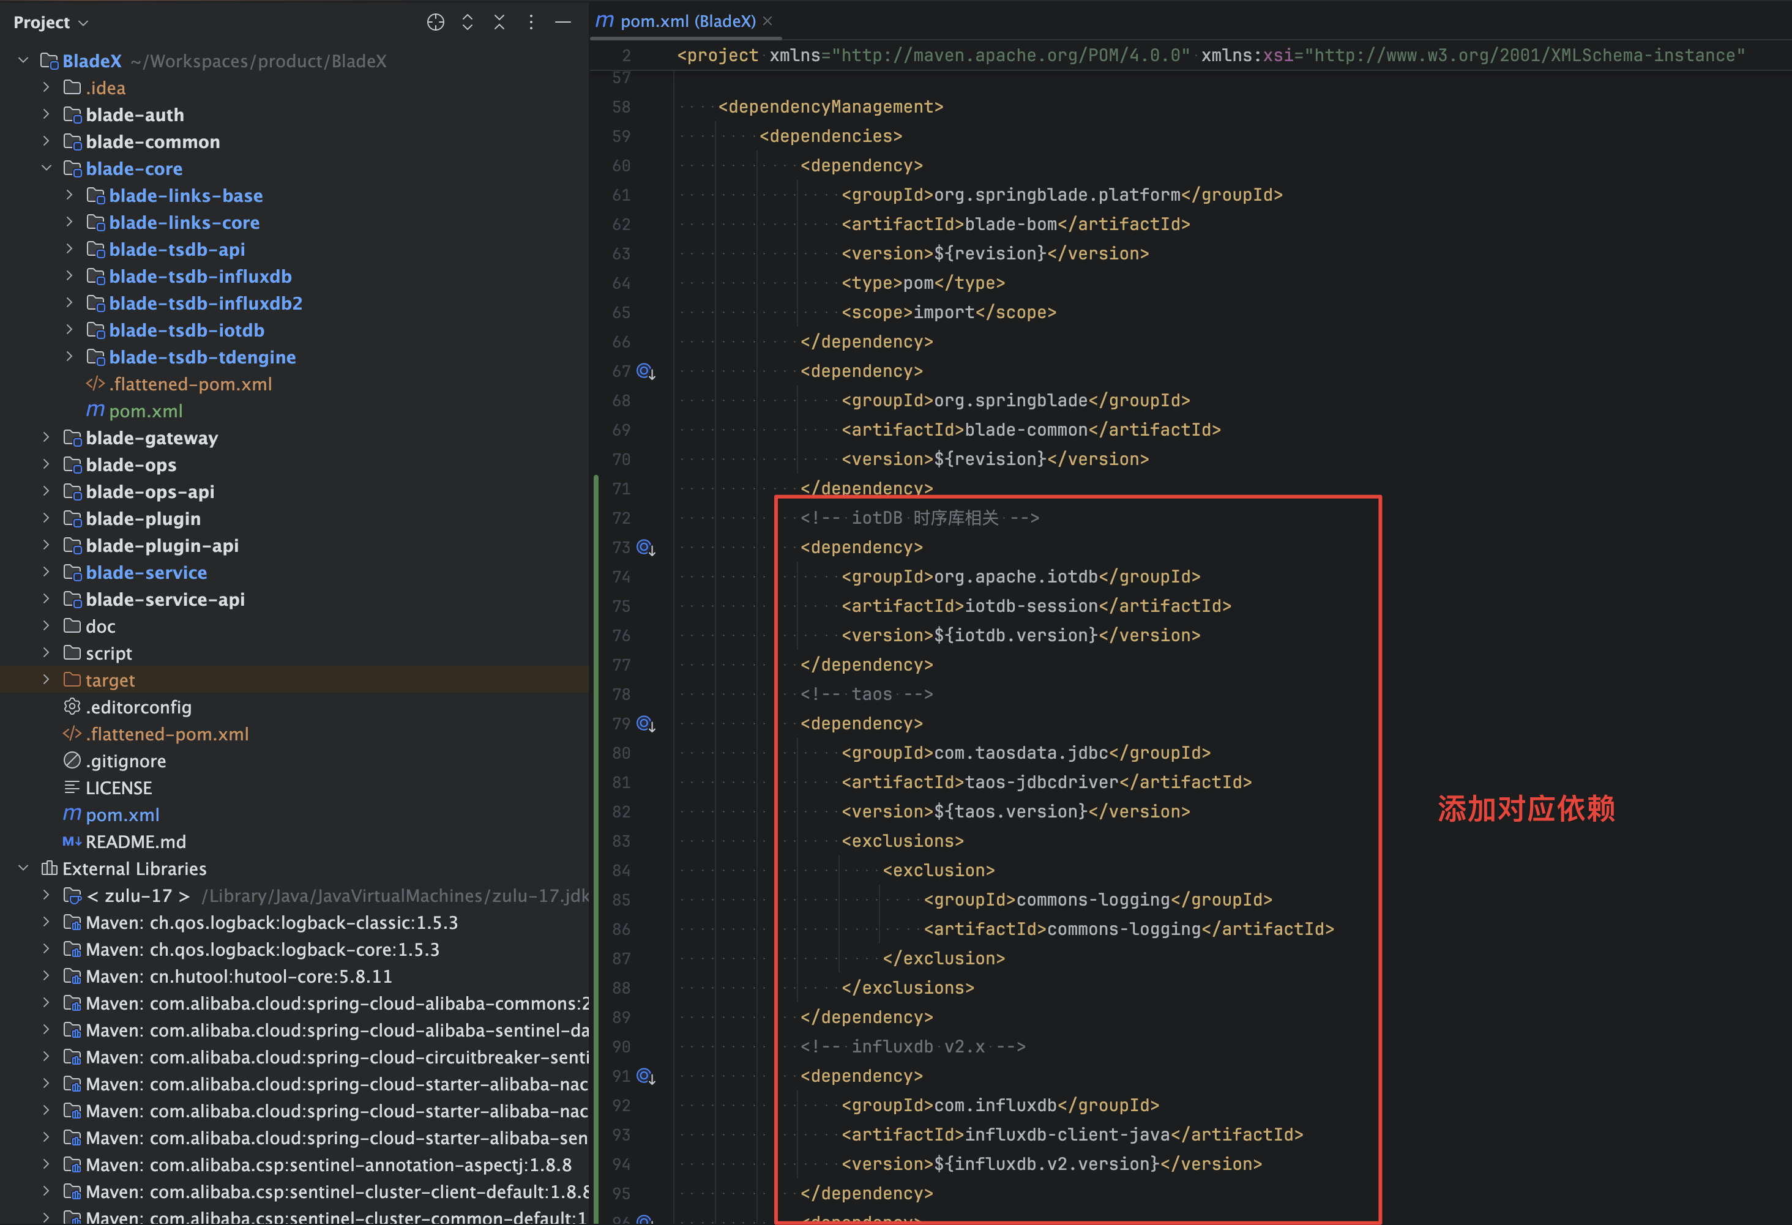Click the iotDB 时序库相关 comment
This screenshot has width=1792, height=1225.
click(x=919, y=518)
